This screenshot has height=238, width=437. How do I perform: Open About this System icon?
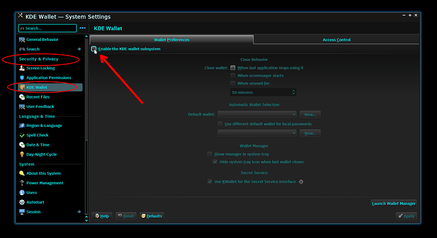[x=22, y=174]
